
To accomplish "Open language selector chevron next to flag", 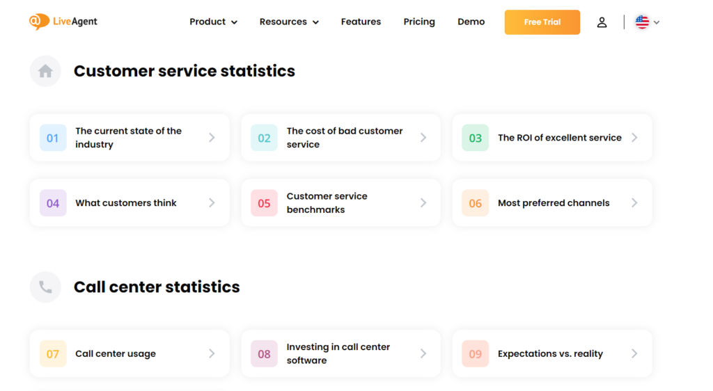I will click(x=657, y=22).
